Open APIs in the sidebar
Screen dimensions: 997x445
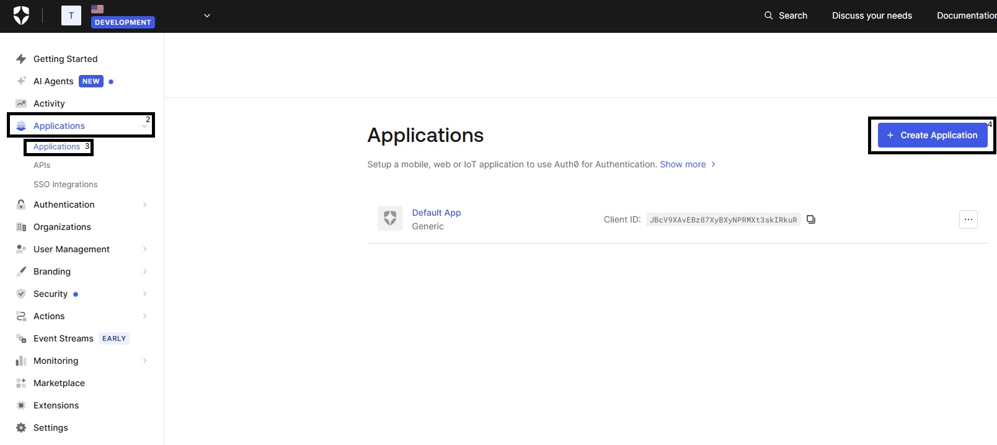(x=42, y=165)
